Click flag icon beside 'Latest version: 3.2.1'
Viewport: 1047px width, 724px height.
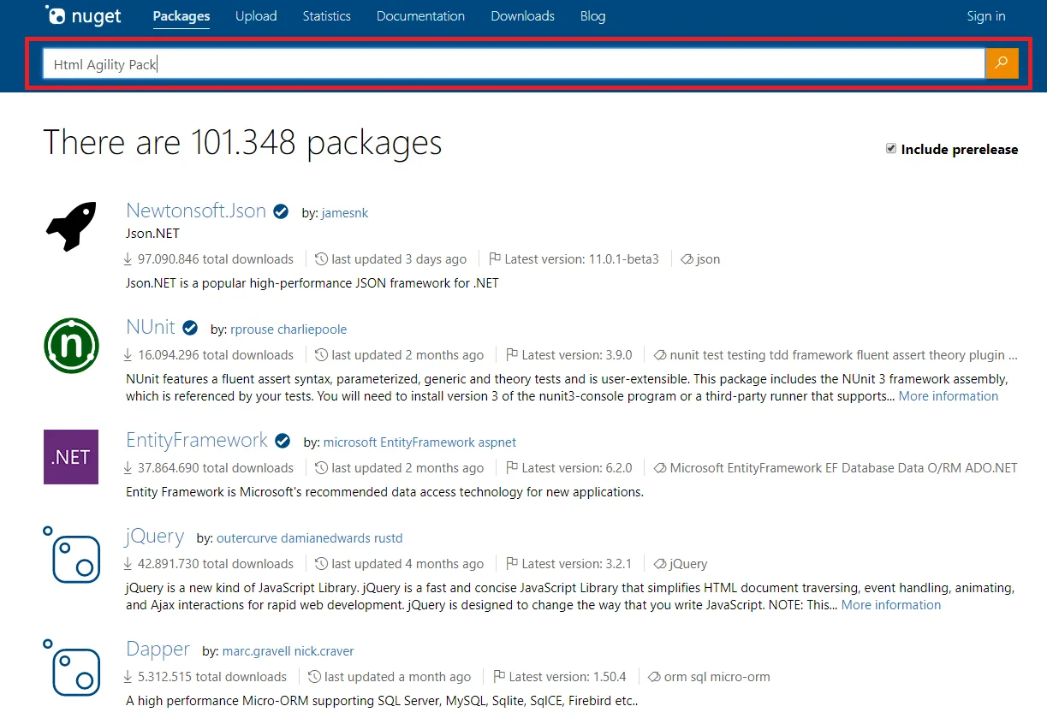coord(512,564)
